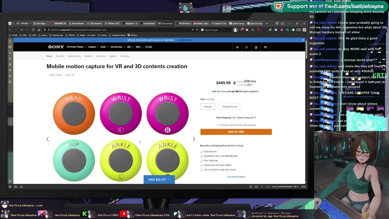The height and width of the screenshot is (219, 389).
Task: Switch to the Questions tab
Action: click(101, 56)
